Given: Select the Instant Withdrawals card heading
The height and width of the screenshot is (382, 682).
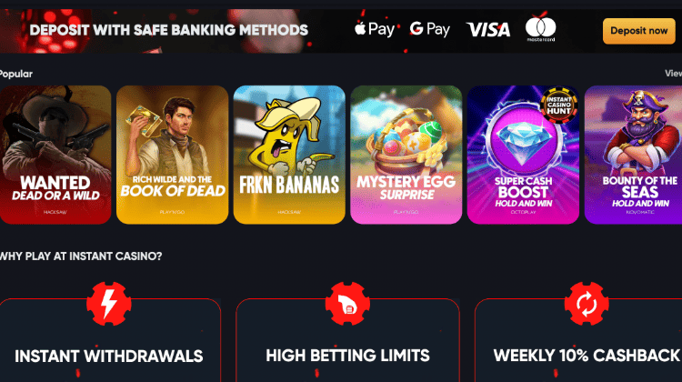Looking at the screenshot, I should (109, 356).
